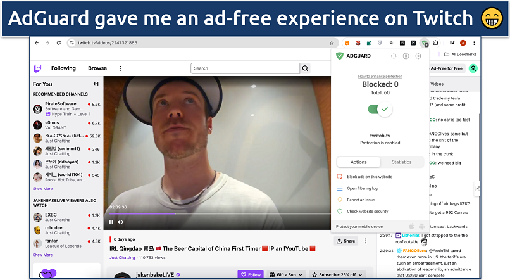
Task: Click the Apple icon for mobile protection
Action: click(411, 226)
